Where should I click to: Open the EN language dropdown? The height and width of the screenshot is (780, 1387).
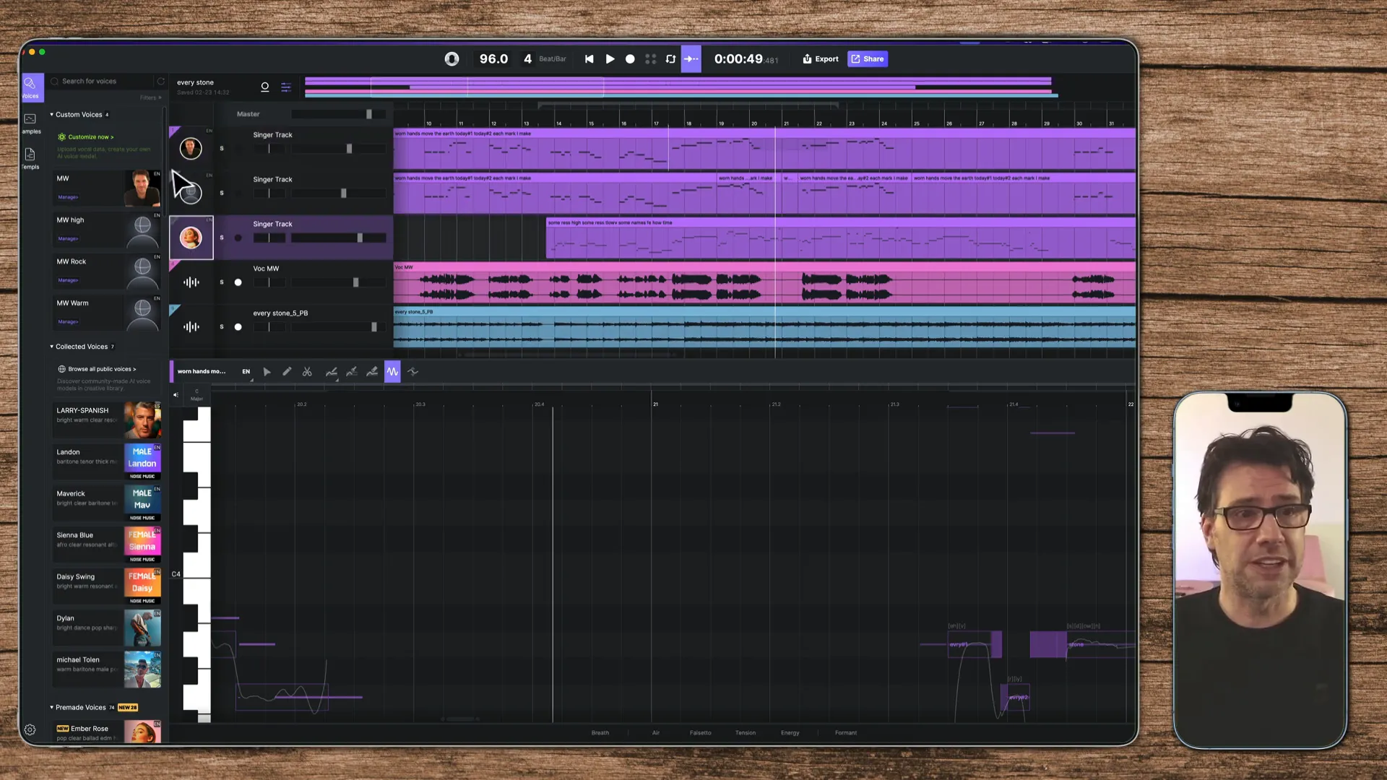click(x=246, y=372)
